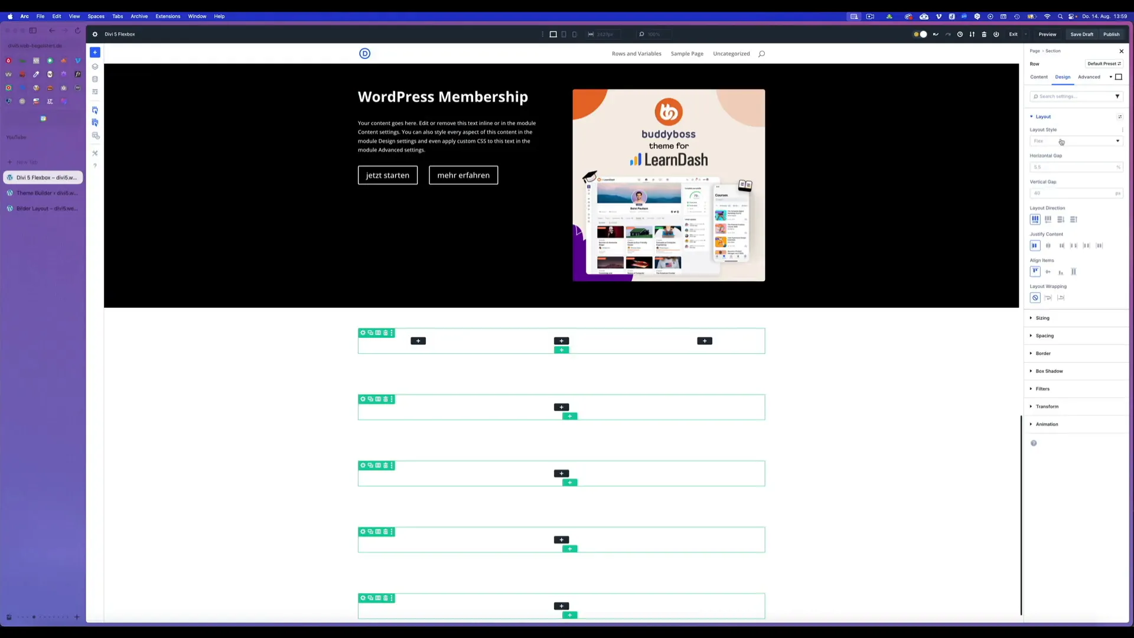Select no-wrap layout wrapping option

coord(1035,298)
